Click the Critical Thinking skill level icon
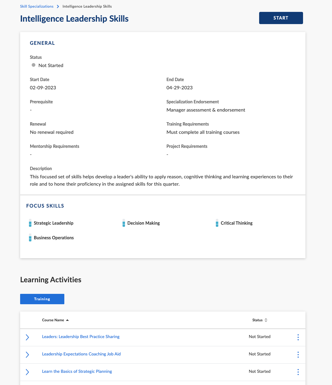Image resolution: width=332 pixels, height=385 pixels. click(217, 223)
